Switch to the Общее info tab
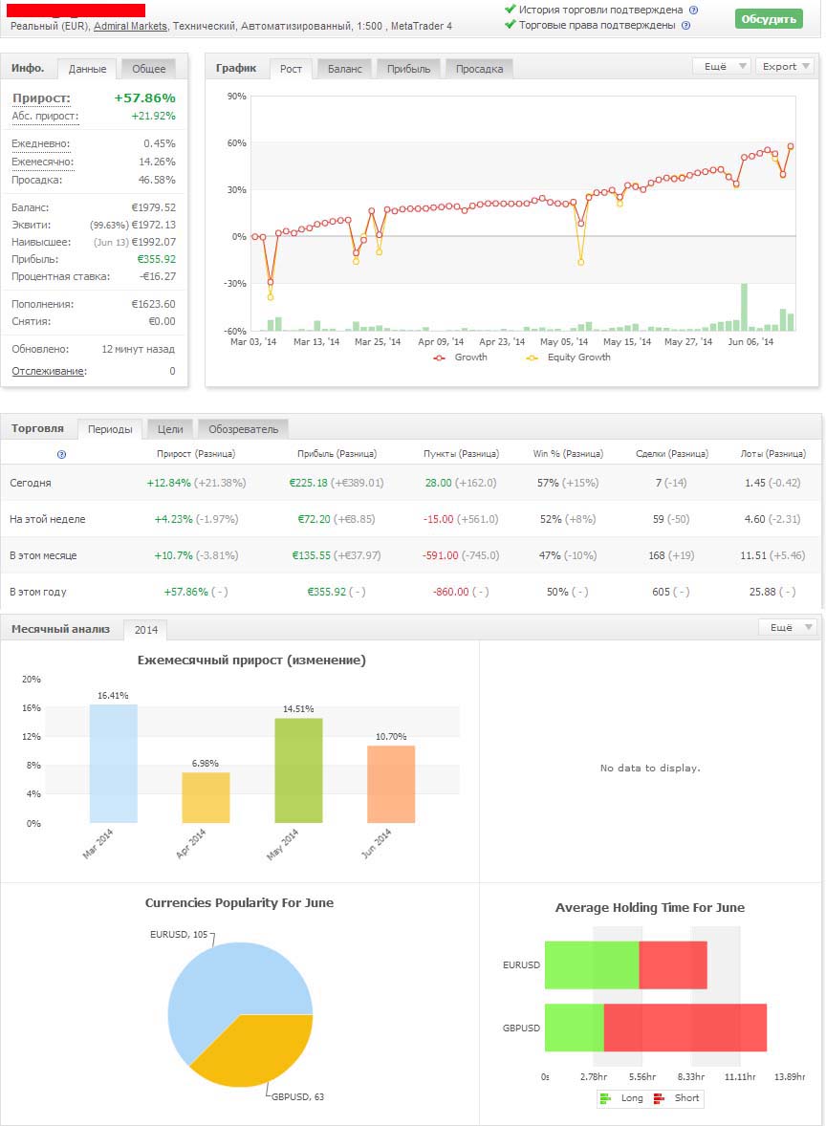This screenshot has width=826, height=1126. pos(148,69)
